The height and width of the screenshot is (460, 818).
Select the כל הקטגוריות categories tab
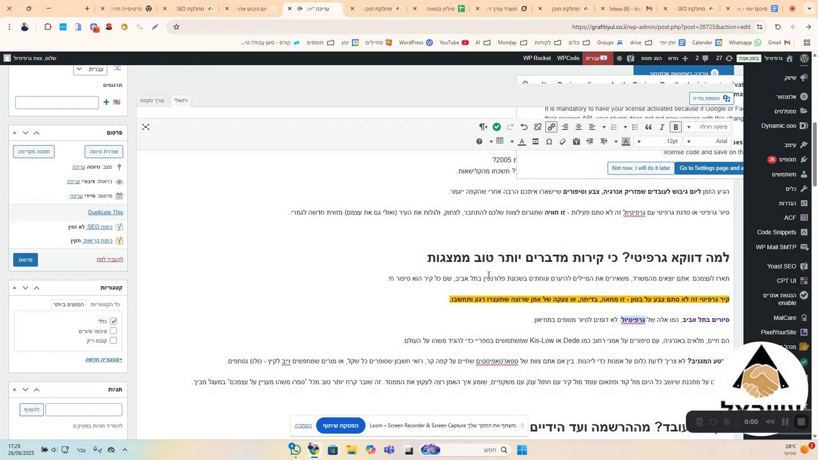(105, 304)
